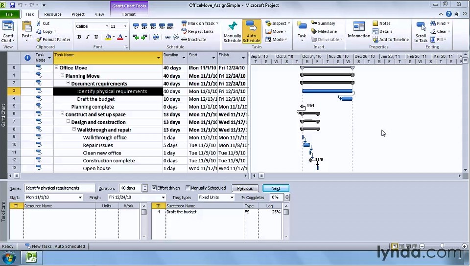Switch to the Project tab
This screenshot has height=266, width=470.
click(78, 14)
